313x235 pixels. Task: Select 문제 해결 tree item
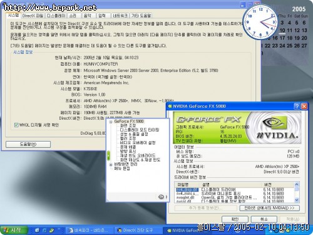(x=128, y=147)
